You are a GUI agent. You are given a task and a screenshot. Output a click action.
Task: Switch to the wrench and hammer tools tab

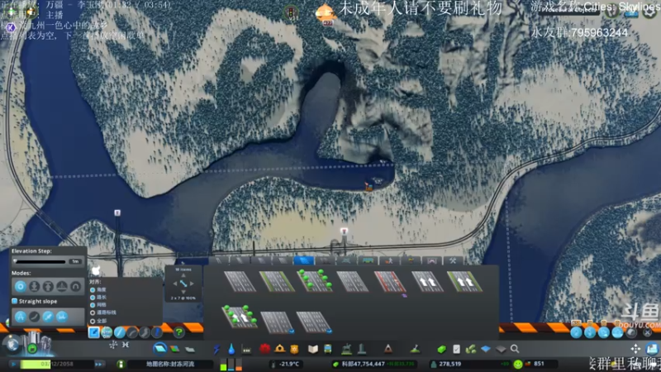click(453, 260)
